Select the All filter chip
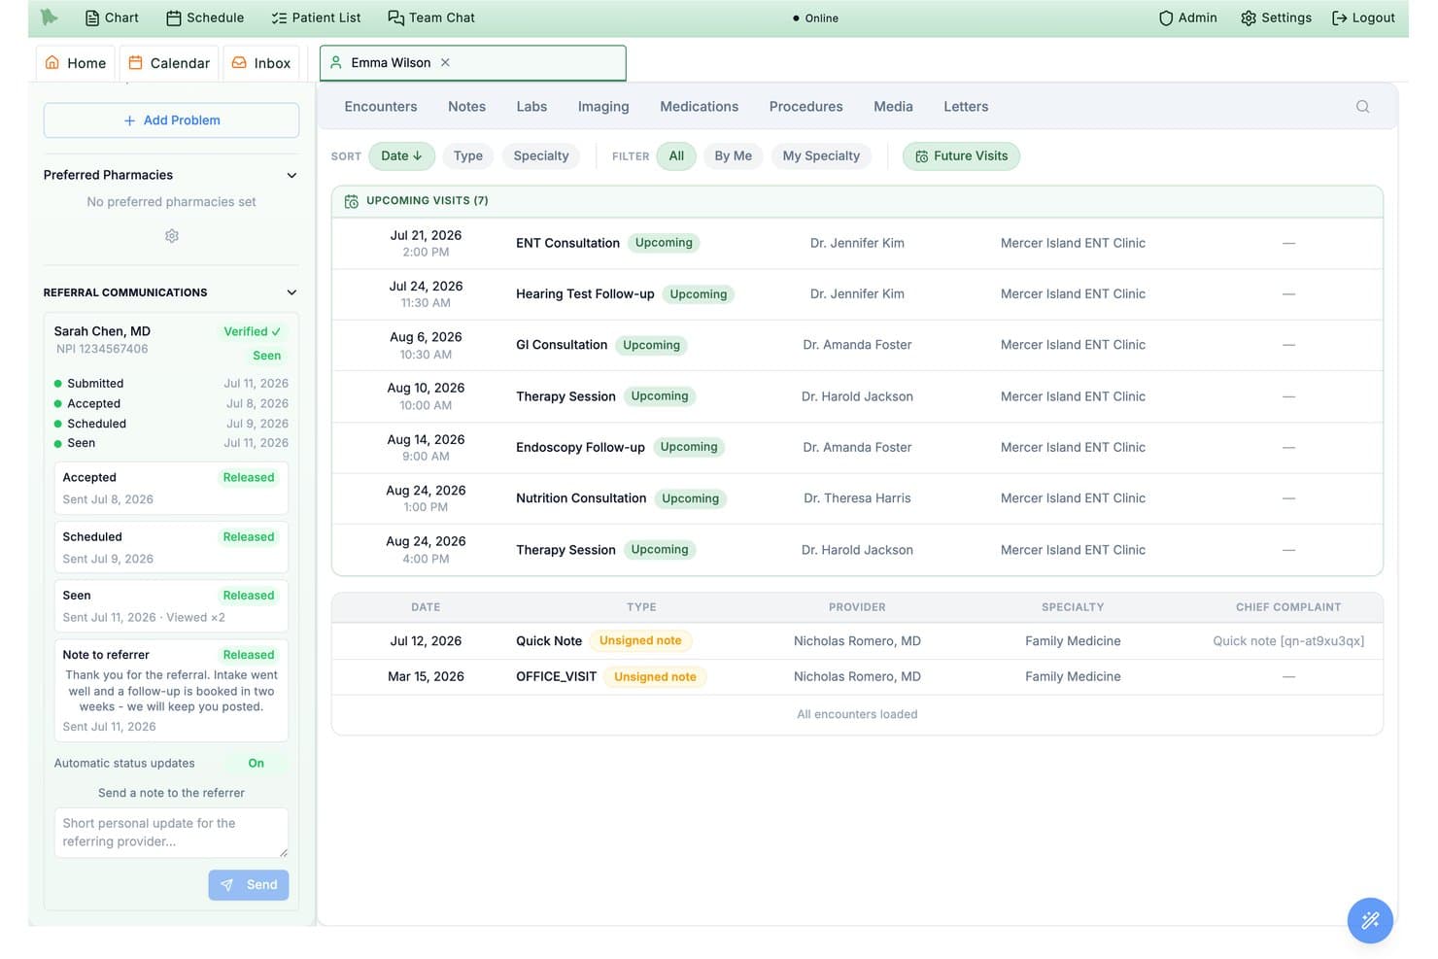 676,156
